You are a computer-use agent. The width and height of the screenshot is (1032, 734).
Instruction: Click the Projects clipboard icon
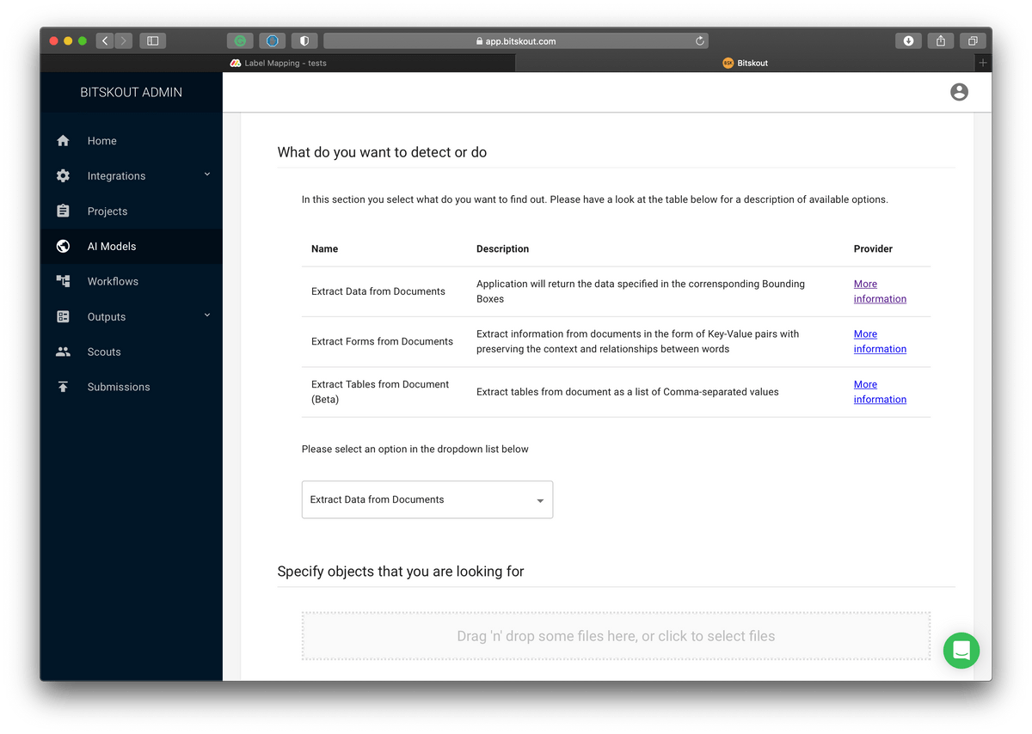pos(63,211)
